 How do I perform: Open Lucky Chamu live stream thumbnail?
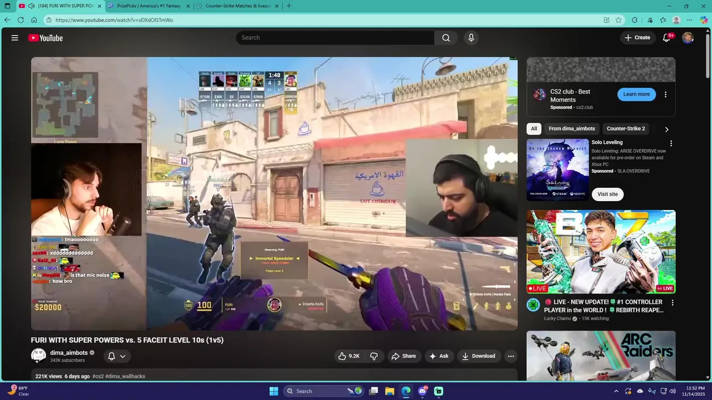coord(601,252)
